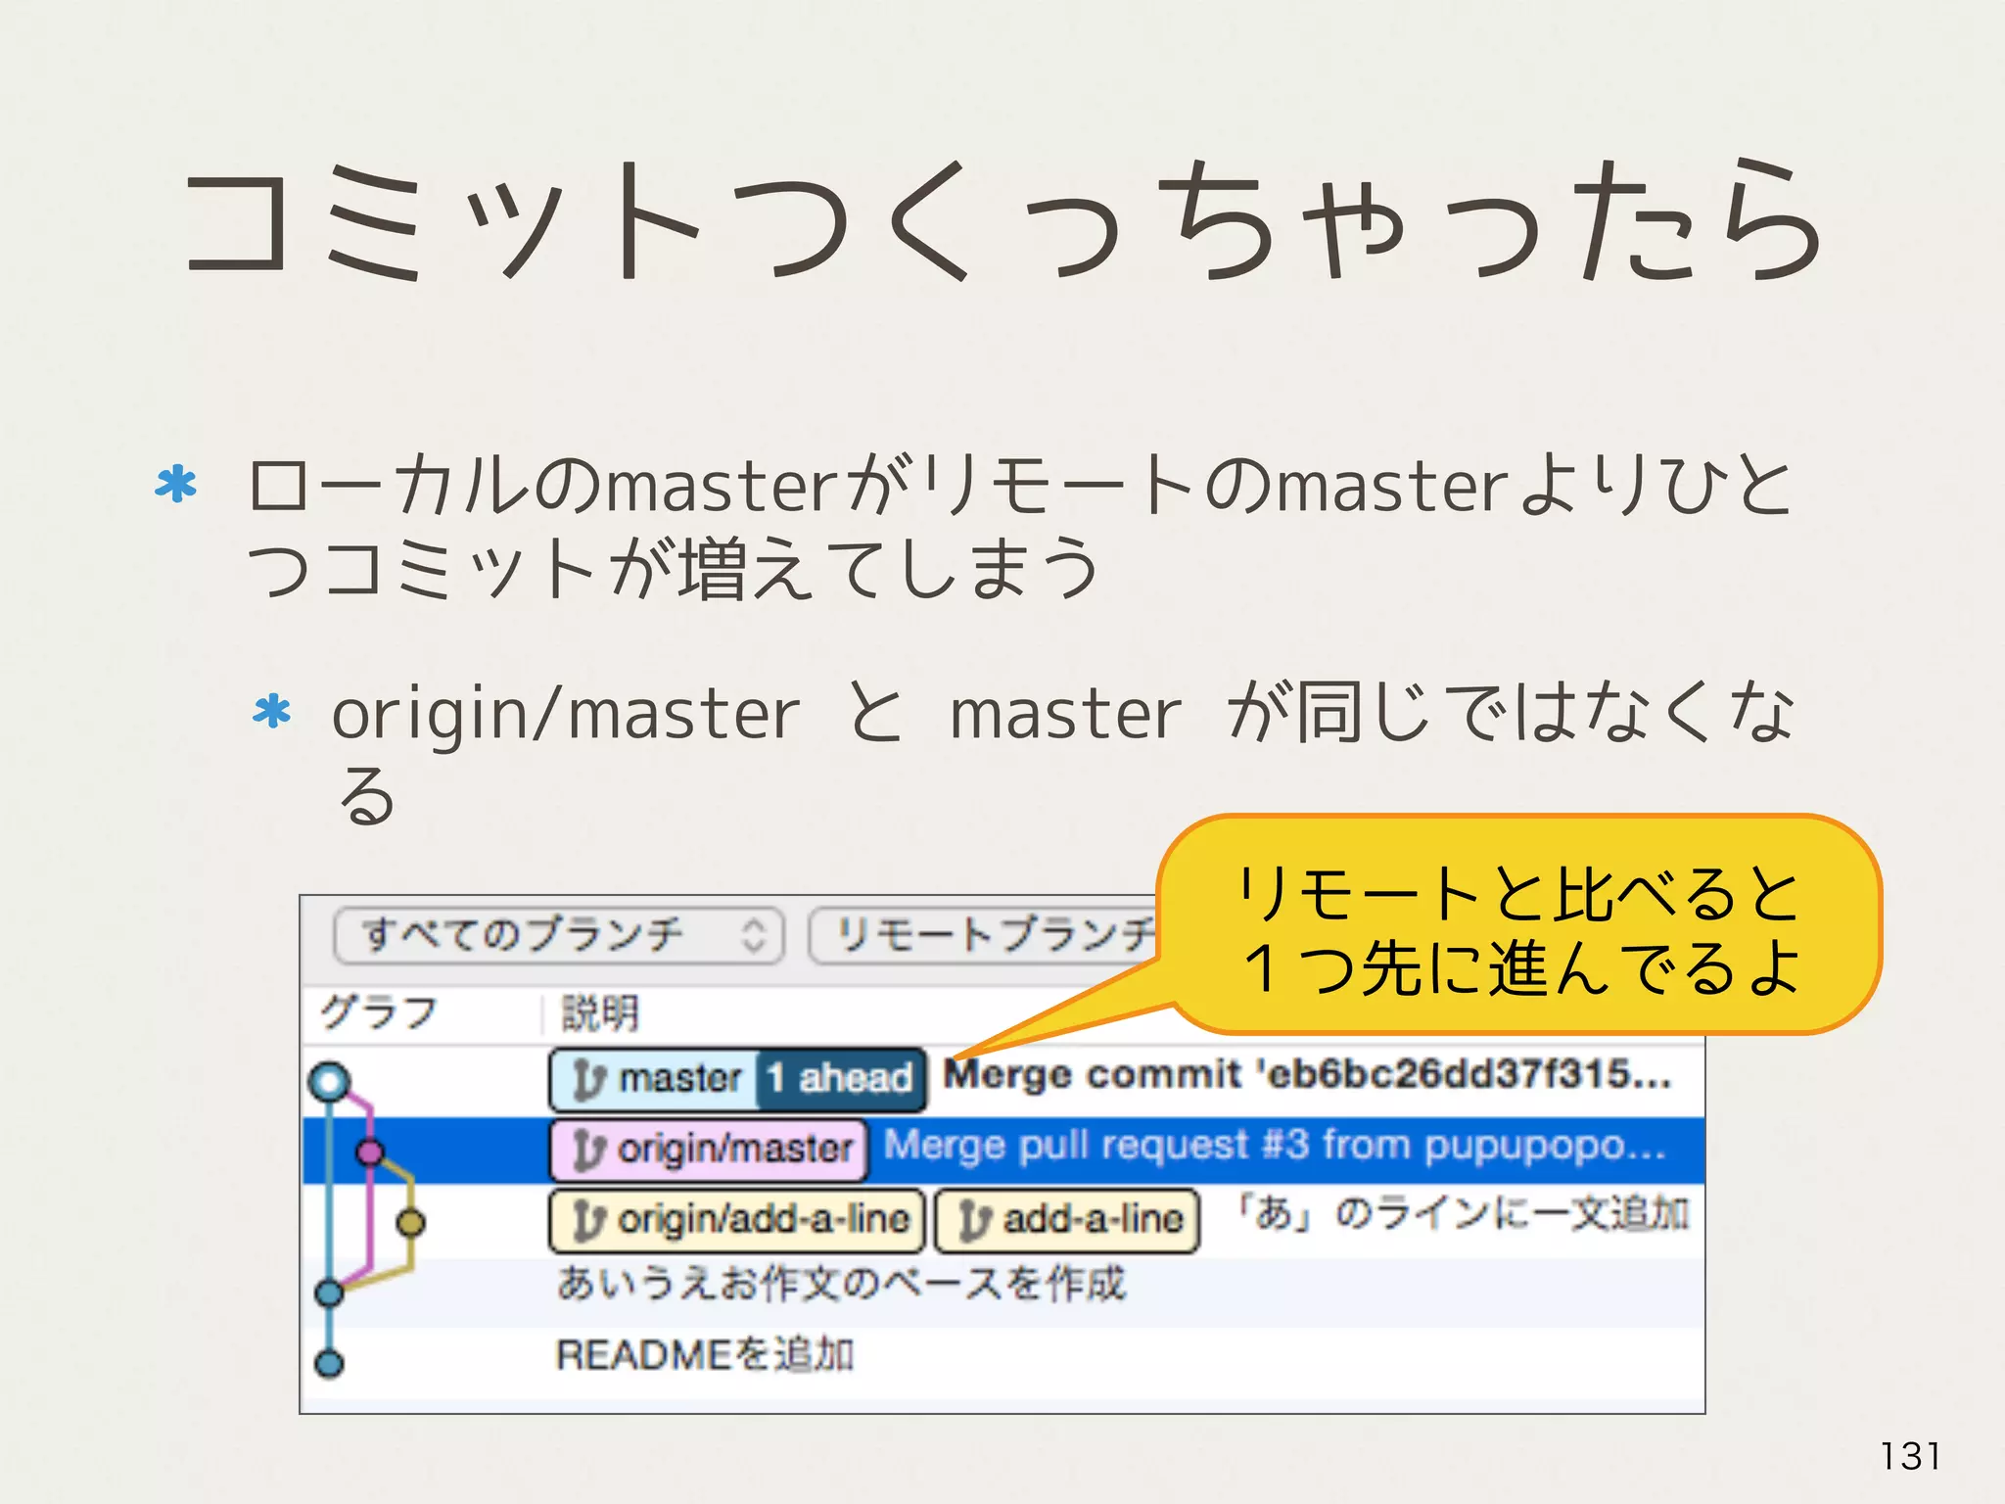The image size is (2005, 1504).
Task: Click the 1 ahead indicator badge
Action: coord(841,1079)
